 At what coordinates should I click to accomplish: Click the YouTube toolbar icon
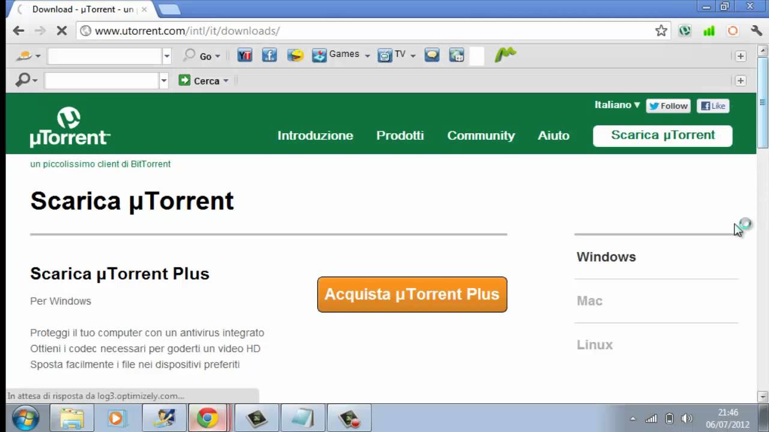coord(245,55)
